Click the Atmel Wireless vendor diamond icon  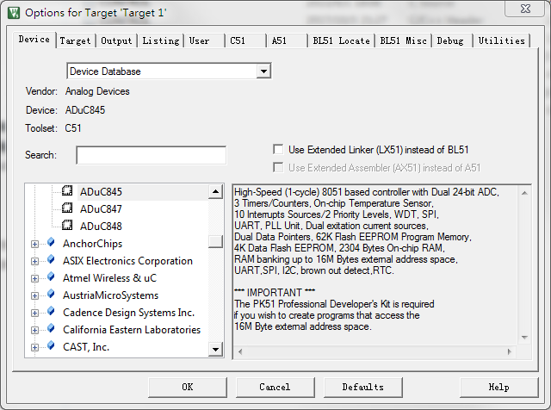point(52,276)
